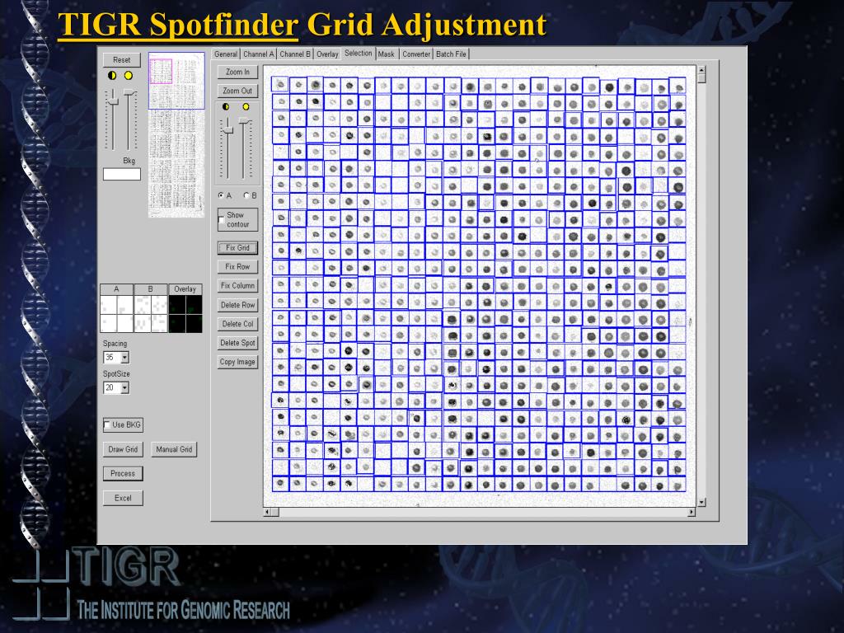The image size is (844, 633).
Task: Click the Selection panel contrast slider handle
Action: [228, 130]
